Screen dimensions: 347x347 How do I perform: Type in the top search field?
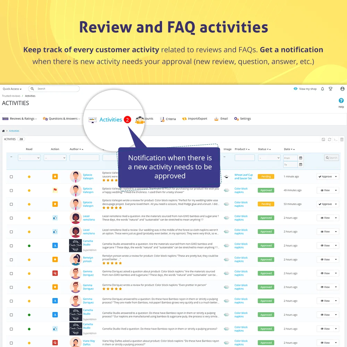point(56,89)
